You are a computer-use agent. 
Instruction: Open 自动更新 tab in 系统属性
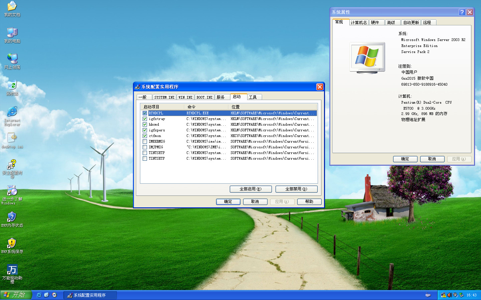pos(411,23)
